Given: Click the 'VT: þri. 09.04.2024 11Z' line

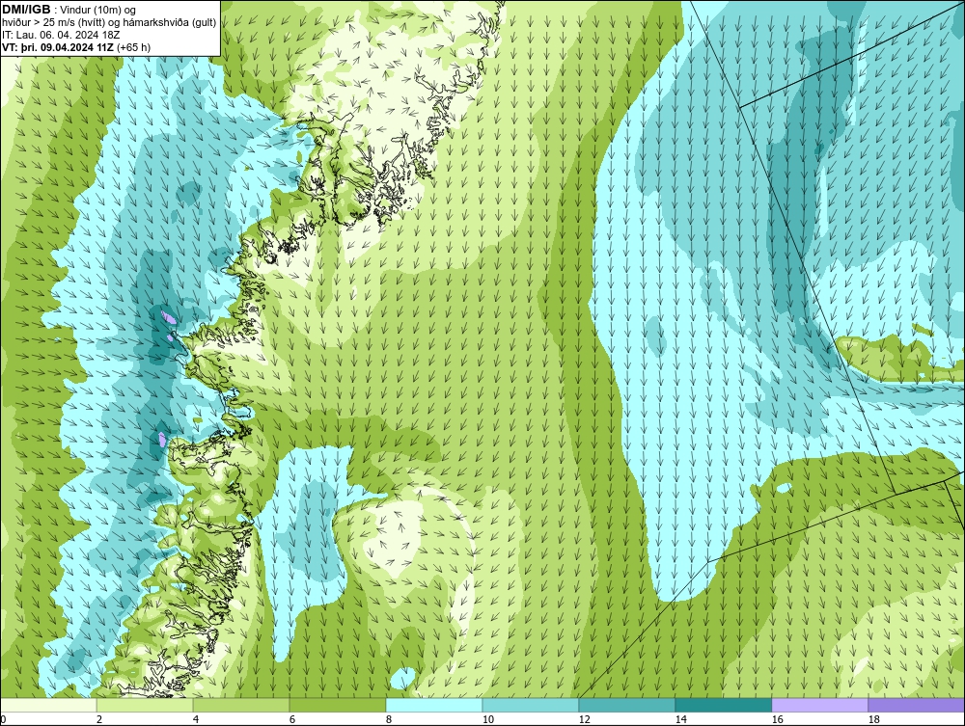Looking at the screenshot, I should [76, 47].
